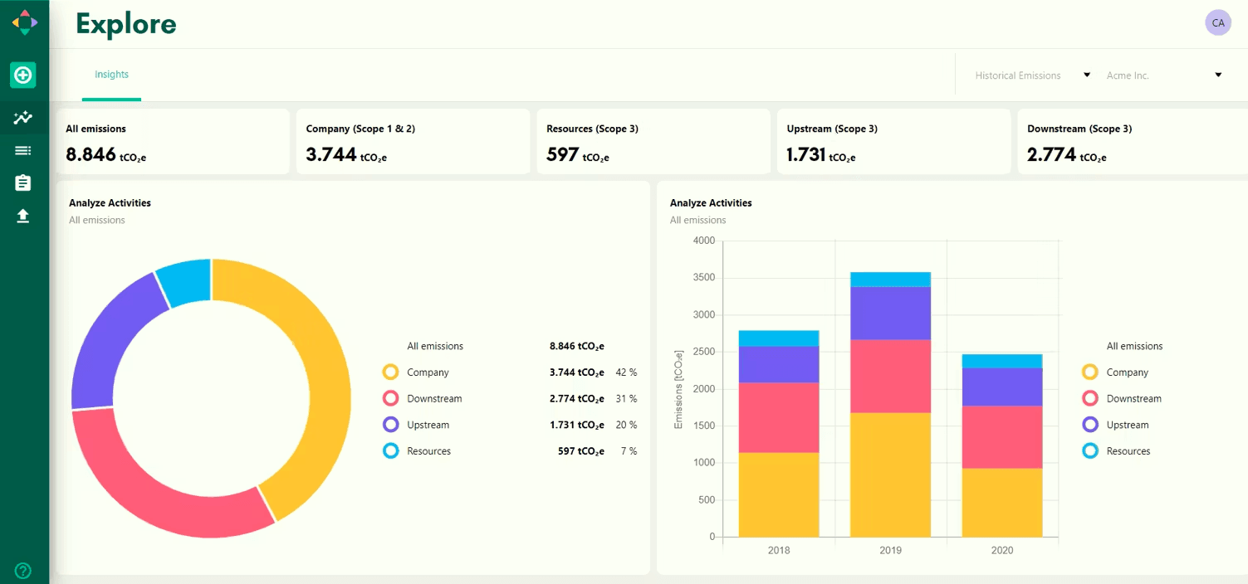Select the Resources (Scope 3) card

click(x=653, y=142)
